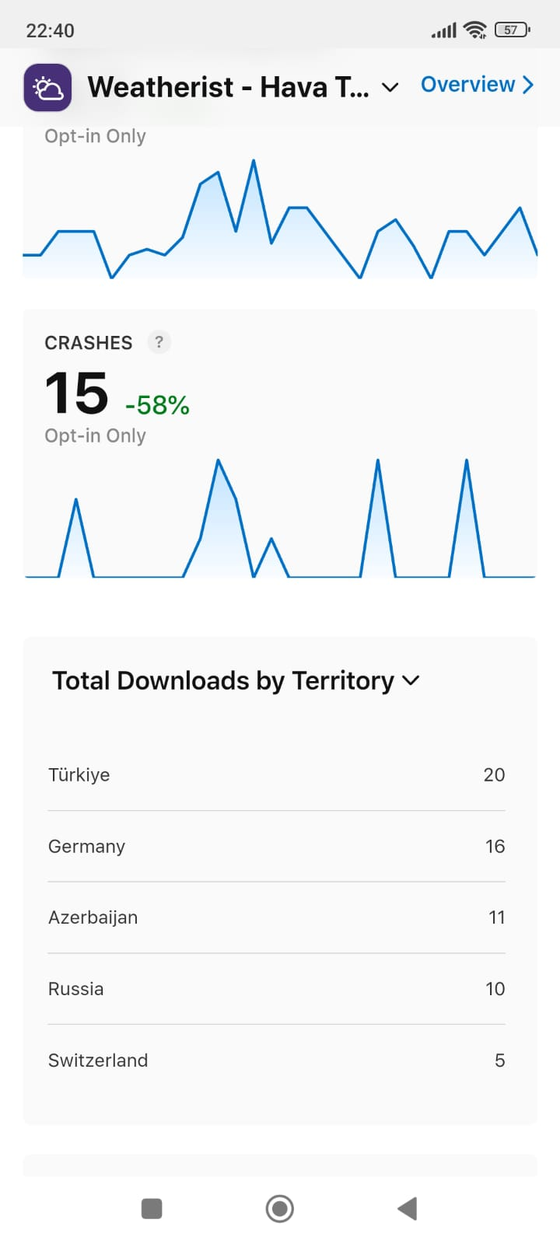Screen dimensions: 560x1244
Task: Tap the Weatherist app icon
Action: tap(47, 87)
